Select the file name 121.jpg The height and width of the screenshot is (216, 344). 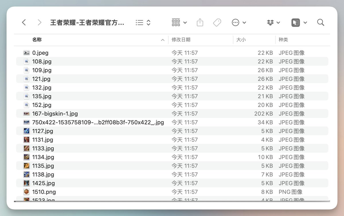(x=41, y=79)
